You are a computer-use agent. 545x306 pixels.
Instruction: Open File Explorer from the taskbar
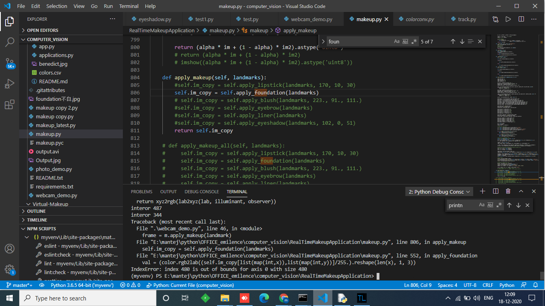225,298
